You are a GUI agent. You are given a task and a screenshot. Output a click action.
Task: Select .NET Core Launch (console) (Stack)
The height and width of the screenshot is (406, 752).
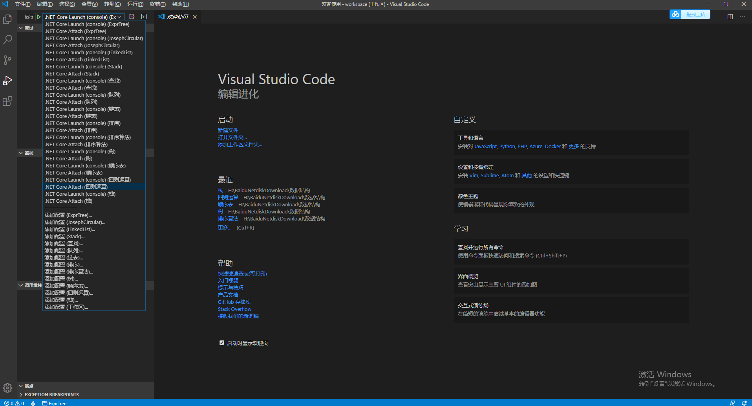tap(94, 67)
